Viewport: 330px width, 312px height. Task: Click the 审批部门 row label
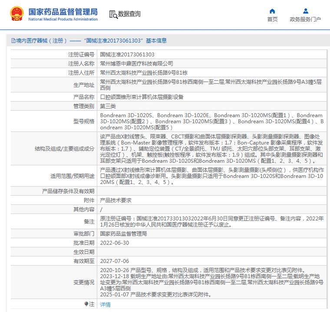[x=84, y=234]
